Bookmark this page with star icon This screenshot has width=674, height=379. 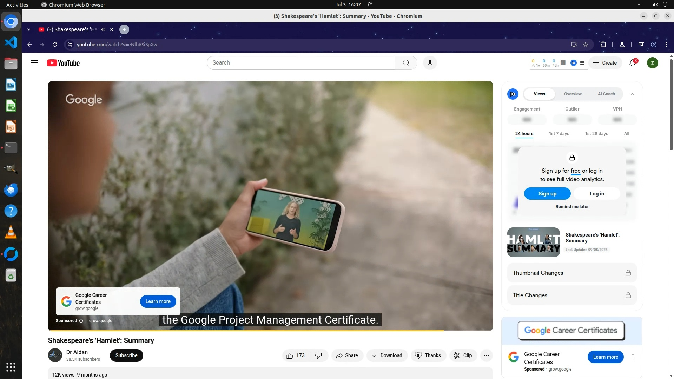(x=586, y=45)
